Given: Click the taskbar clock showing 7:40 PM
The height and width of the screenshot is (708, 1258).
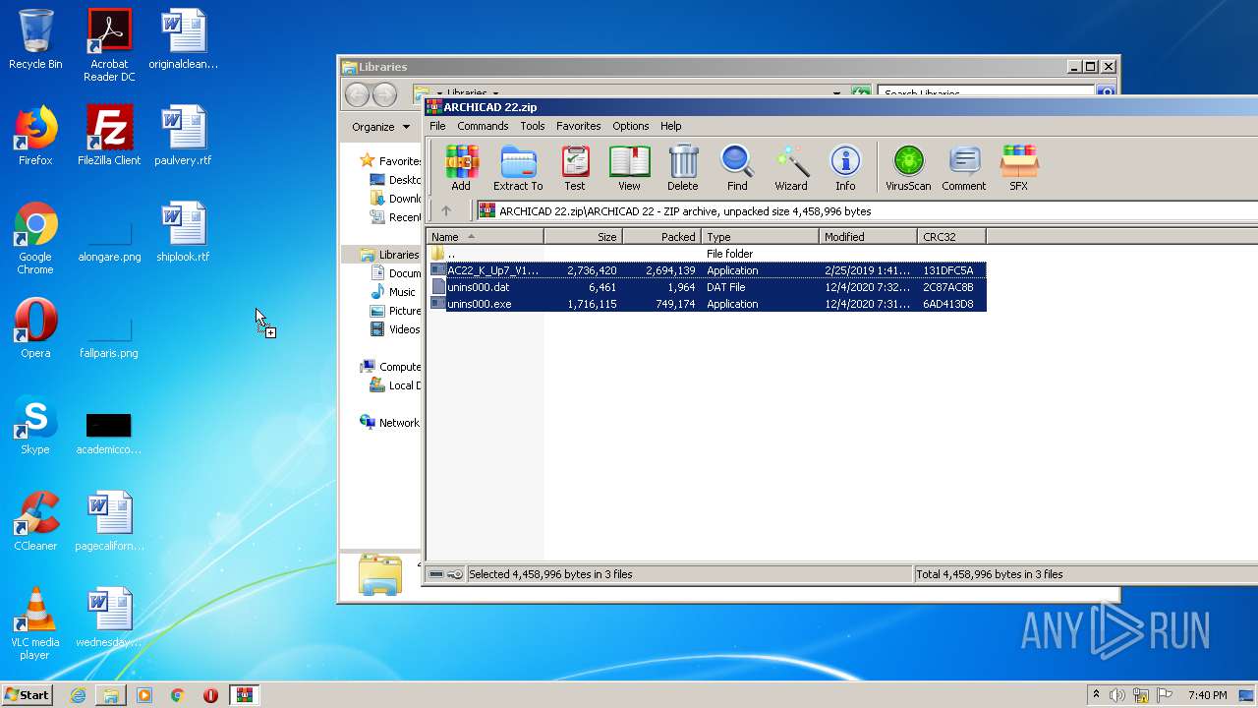Looking at the screenshot, I should click(x=1208, y=695).
